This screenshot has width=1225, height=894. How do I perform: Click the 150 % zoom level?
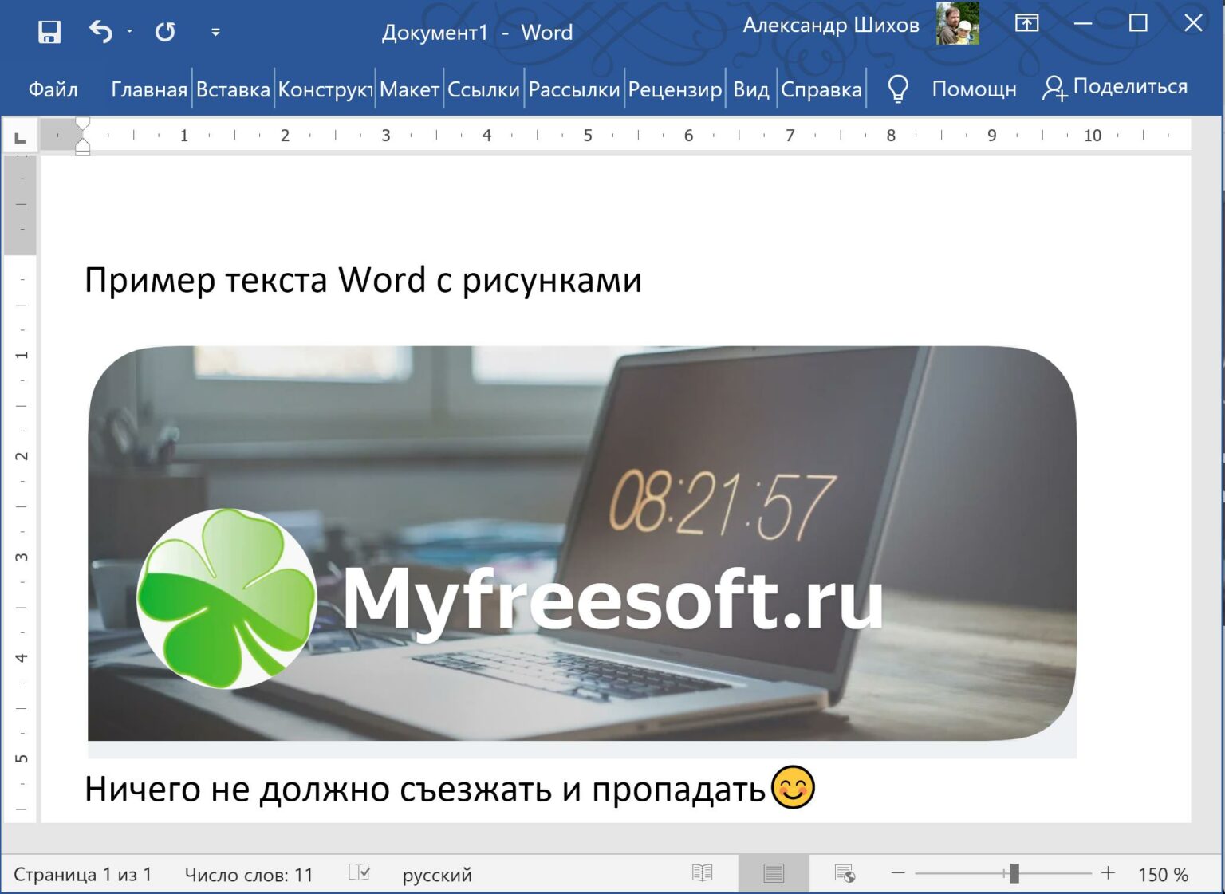[1163, 875]
